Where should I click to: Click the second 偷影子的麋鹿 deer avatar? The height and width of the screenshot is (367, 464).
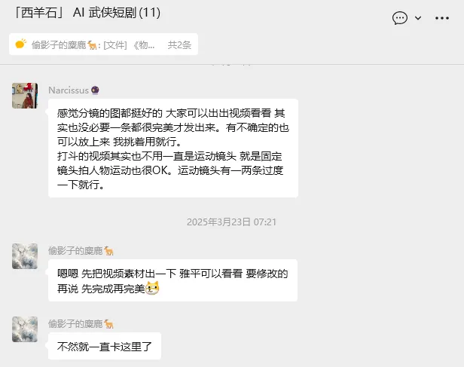[x=25, y=329]
